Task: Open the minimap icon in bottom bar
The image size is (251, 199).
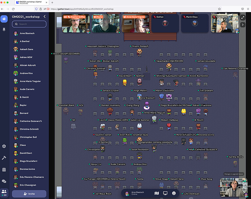Action: pos(157,193)
